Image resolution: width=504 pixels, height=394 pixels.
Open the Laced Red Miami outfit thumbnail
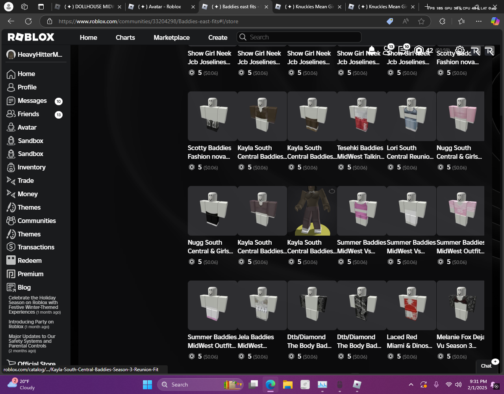pos(411,305)
